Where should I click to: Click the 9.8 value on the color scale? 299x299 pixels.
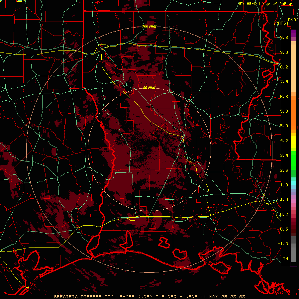pyautogui.click(x=284, y=37)
